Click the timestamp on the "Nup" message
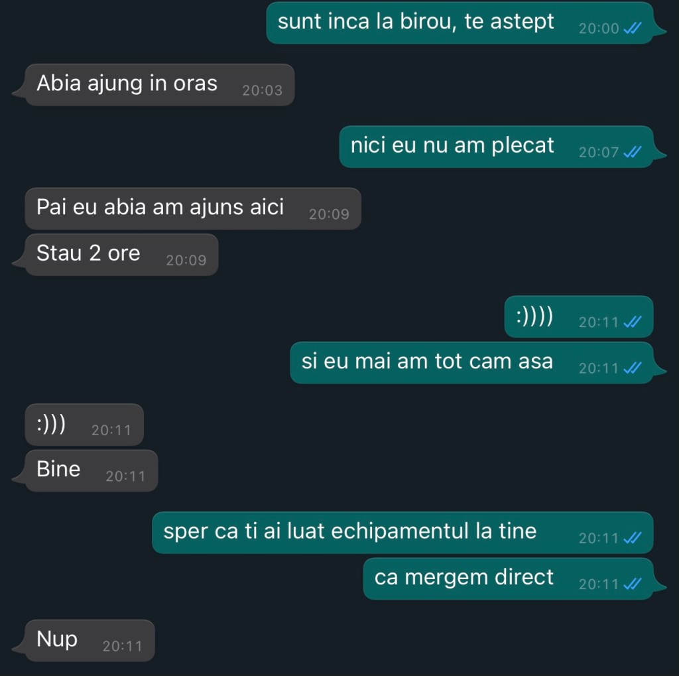 122,646
